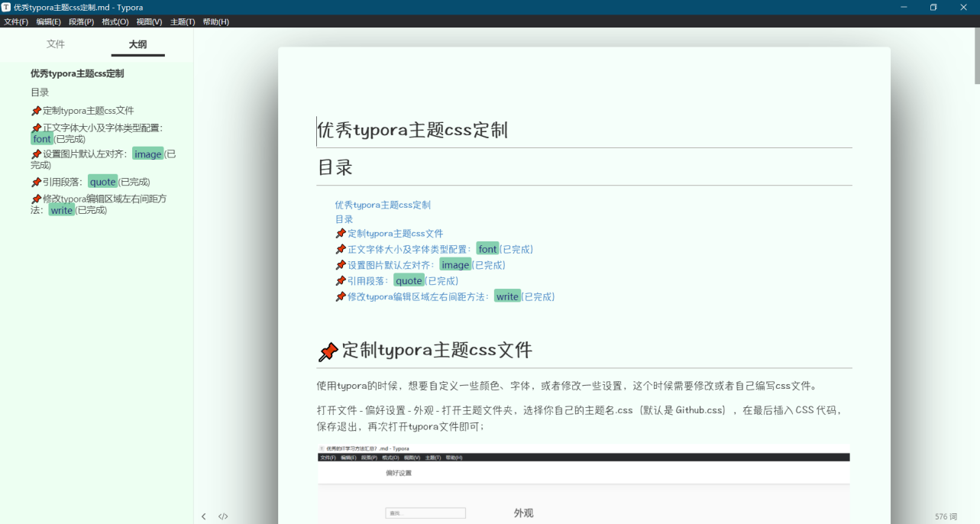
Task: Click the Typora app icon in title bar
Action: [6, 7]
